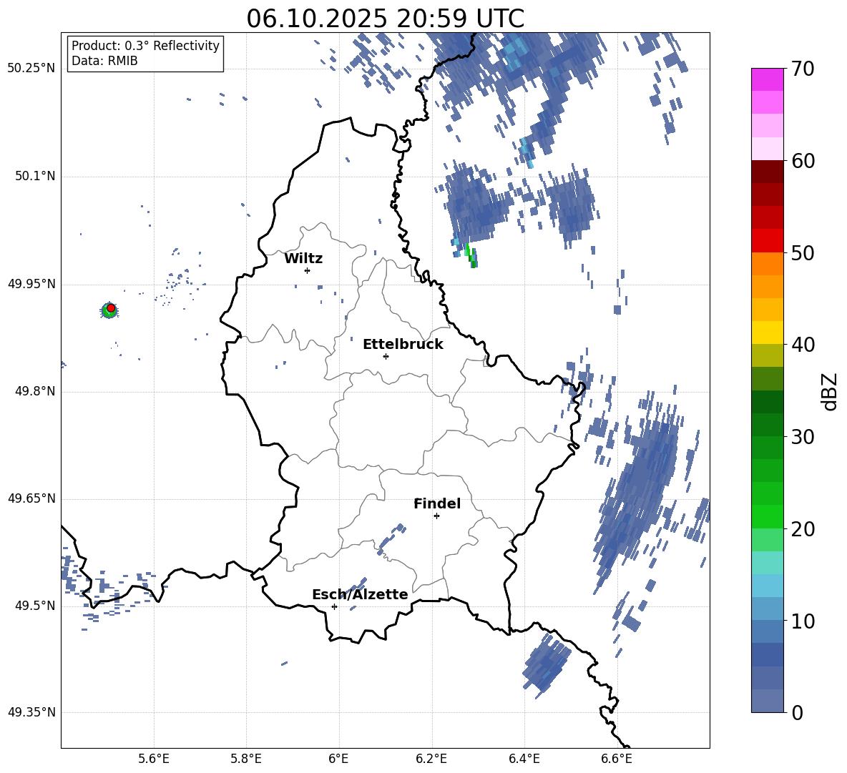847x773 pixels.
Task: Click the 6.4°E longitude label
Action: tap(524, 759)
